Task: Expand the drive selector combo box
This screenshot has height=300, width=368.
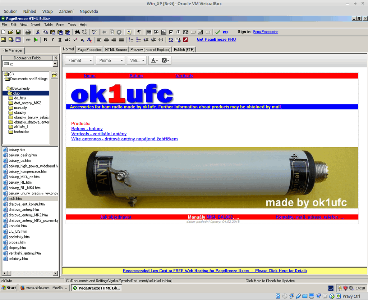Action: [x=55, y=64]
